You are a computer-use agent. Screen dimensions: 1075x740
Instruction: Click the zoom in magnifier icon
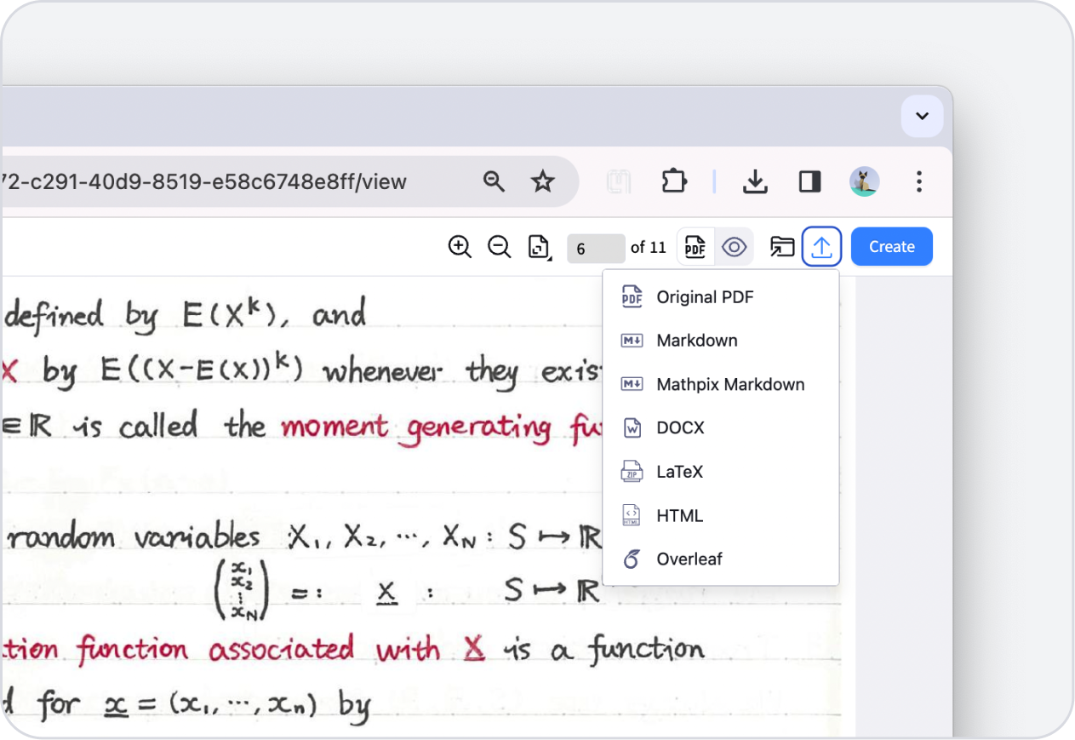(460, 247)
